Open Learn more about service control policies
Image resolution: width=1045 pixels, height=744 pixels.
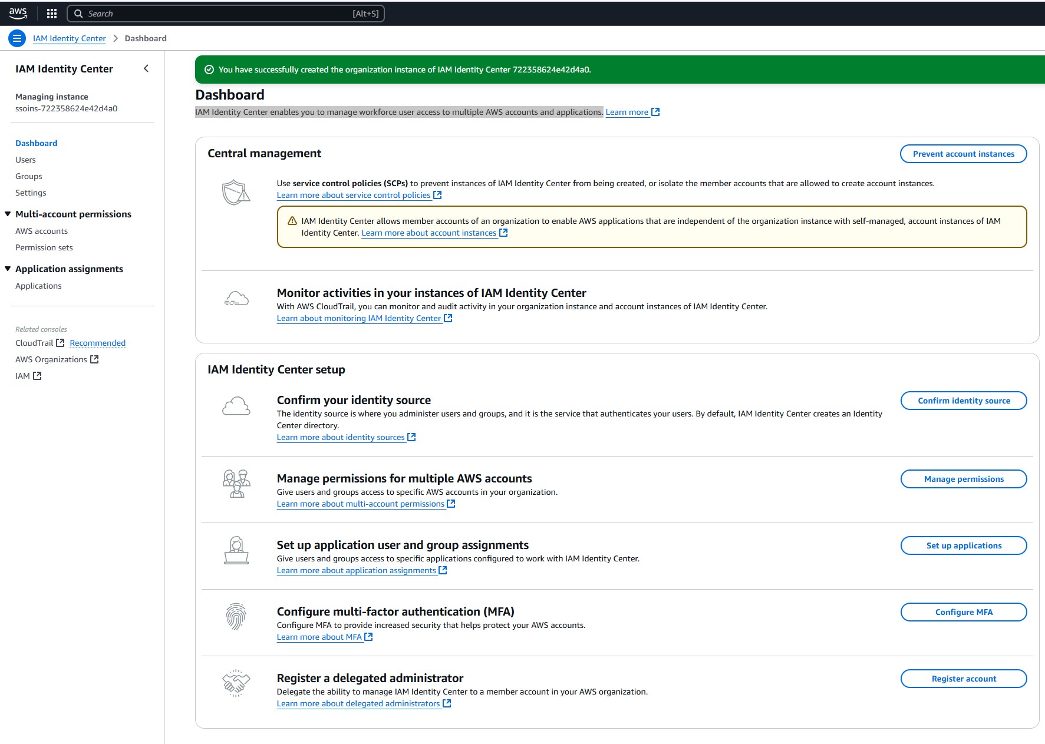pos(354,196)
